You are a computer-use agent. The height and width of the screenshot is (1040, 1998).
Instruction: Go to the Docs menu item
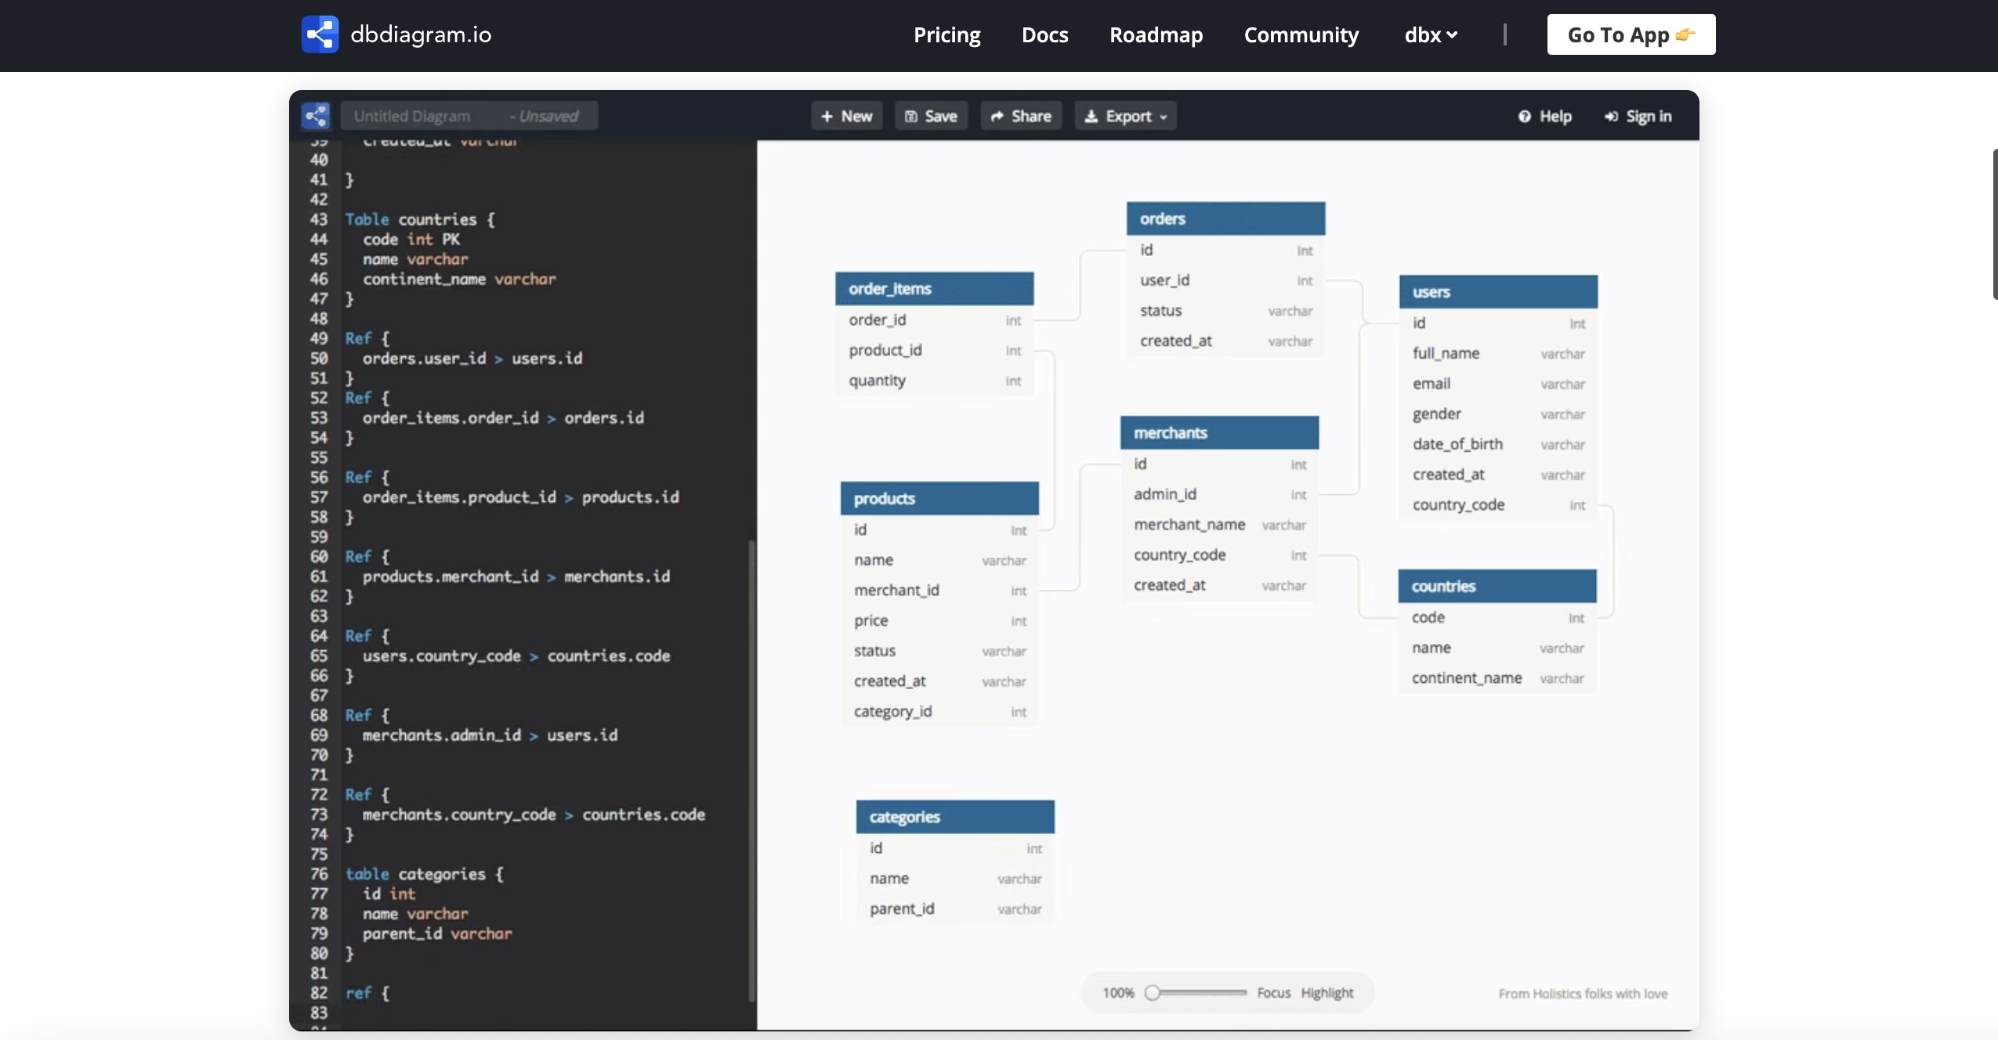tap(1044, 34)
